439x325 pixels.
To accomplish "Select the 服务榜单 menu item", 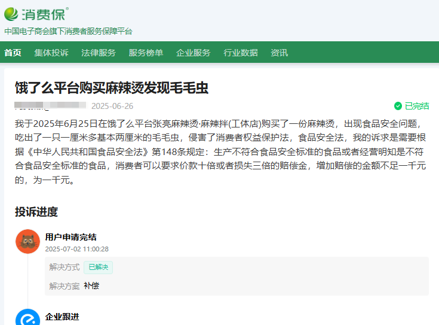I will pos(146,53).
